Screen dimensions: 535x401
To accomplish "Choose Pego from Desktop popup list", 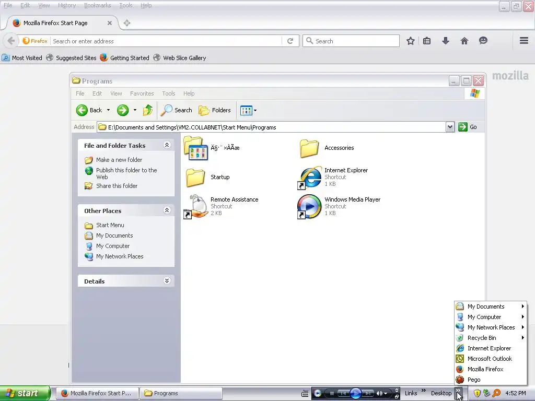I will (x=491, y=380).
